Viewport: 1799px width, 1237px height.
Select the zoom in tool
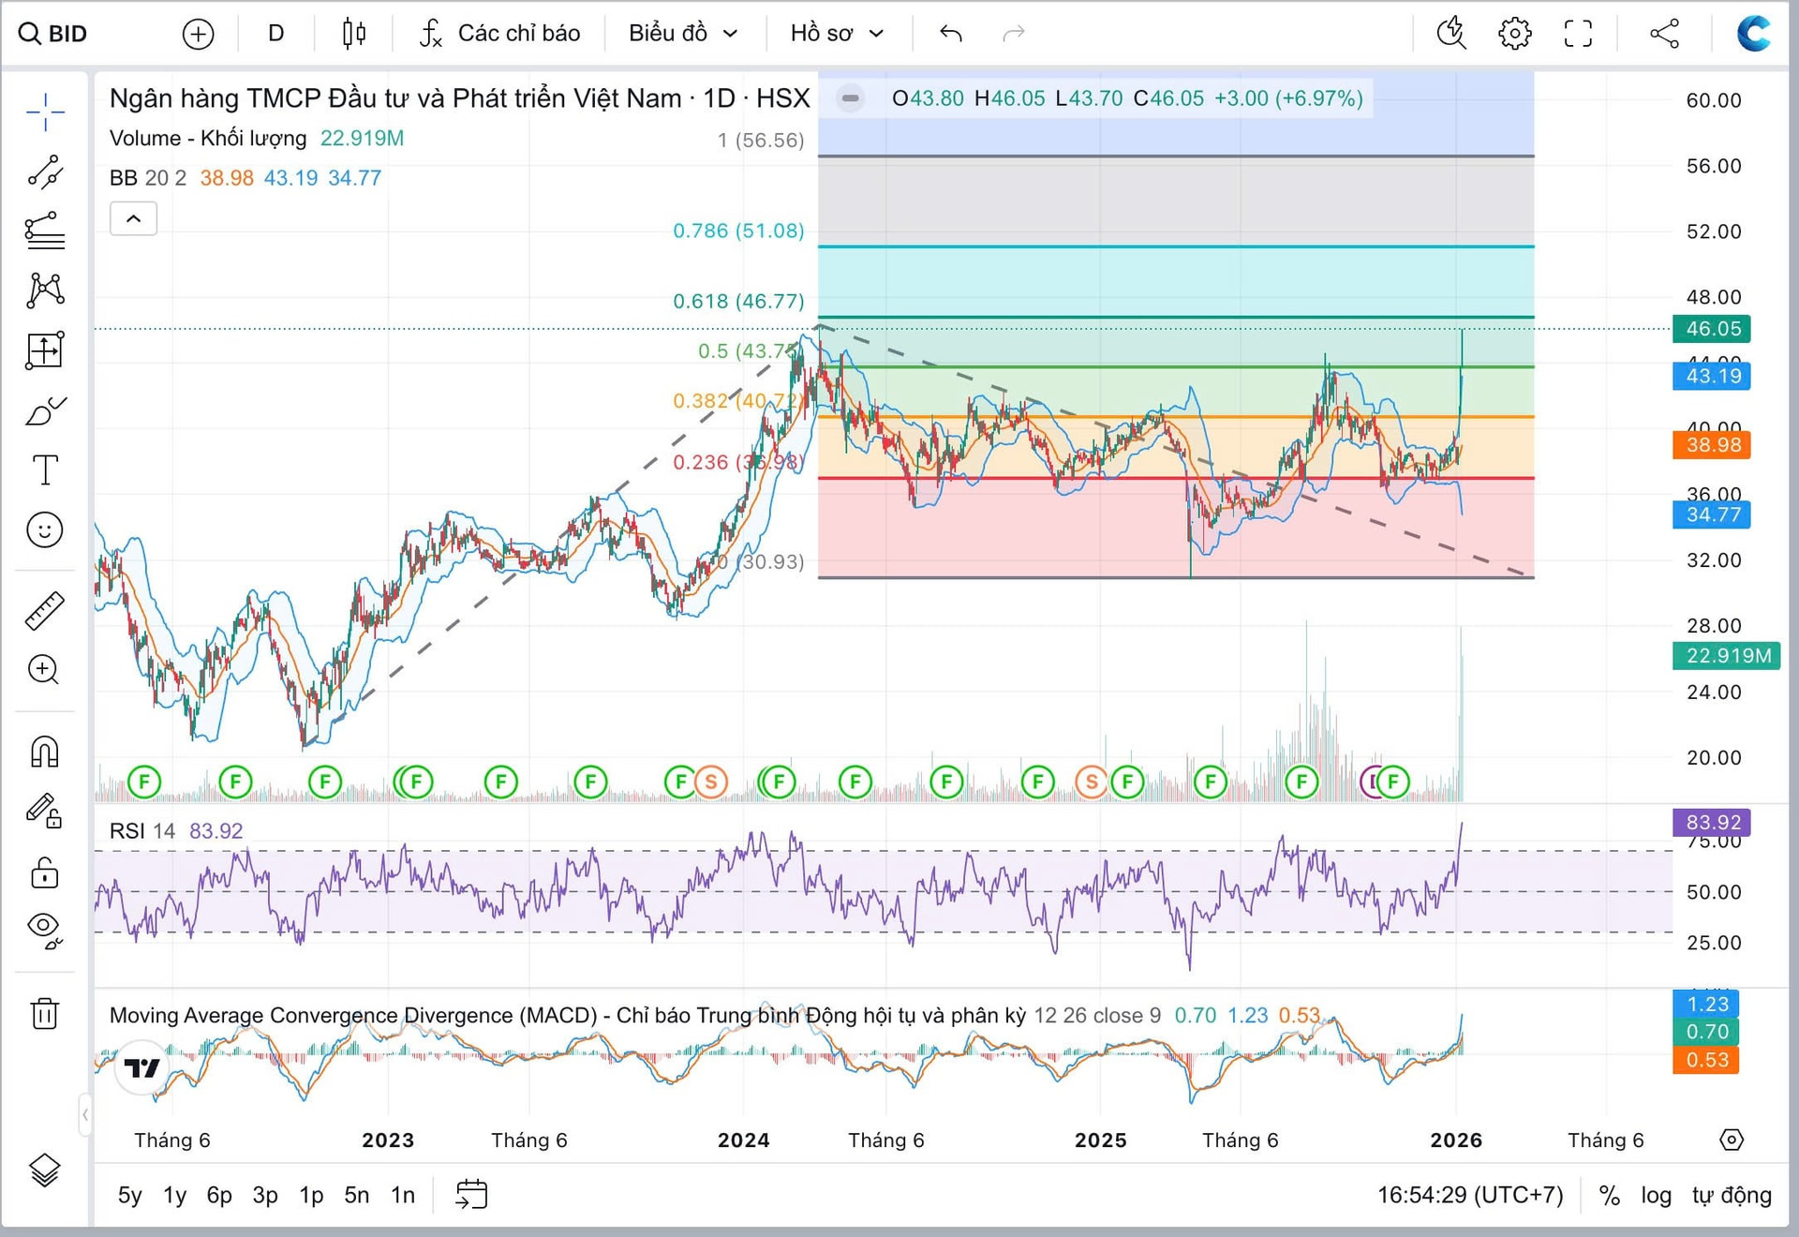click(45, 669)
